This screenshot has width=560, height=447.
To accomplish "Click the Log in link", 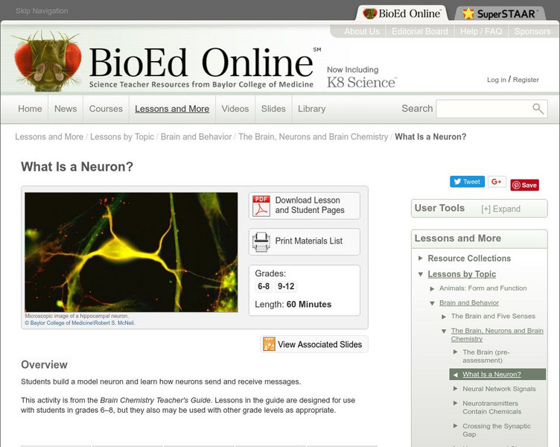I will (497, 80).
